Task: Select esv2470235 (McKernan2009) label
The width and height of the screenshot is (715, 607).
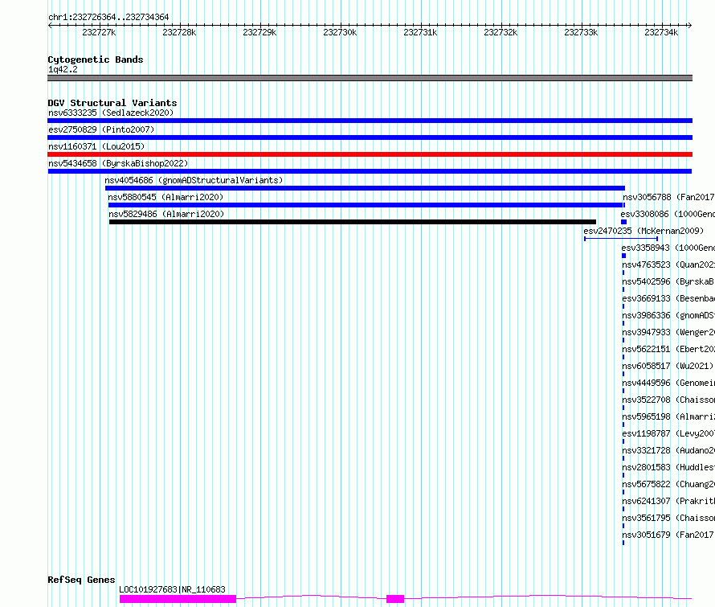Action: point(643,231)
